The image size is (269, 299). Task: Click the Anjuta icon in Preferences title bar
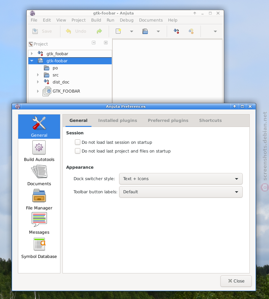(18, 106)
